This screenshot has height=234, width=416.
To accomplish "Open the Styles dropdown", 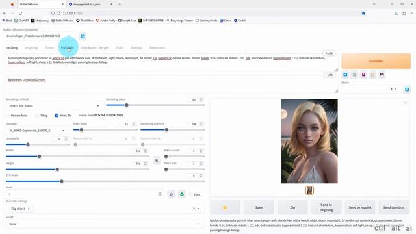I will pyautogui.click(x=371, y=90).
